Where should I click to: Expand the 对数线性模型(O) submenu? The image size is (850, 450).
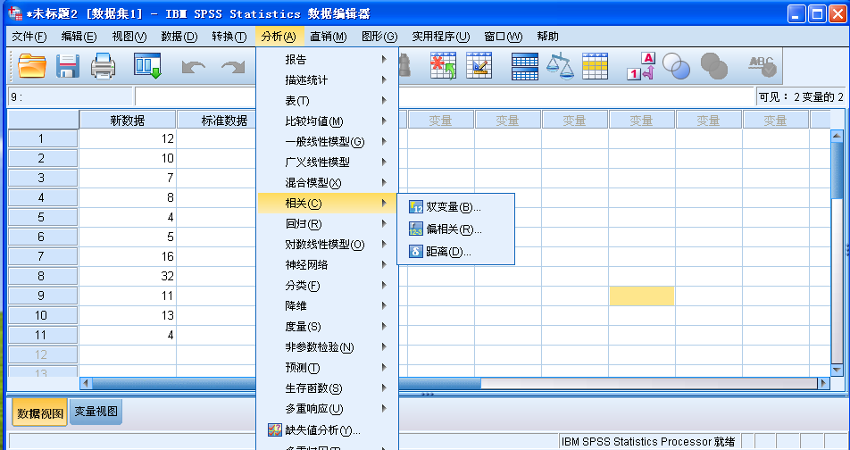(x=328, y=245)
